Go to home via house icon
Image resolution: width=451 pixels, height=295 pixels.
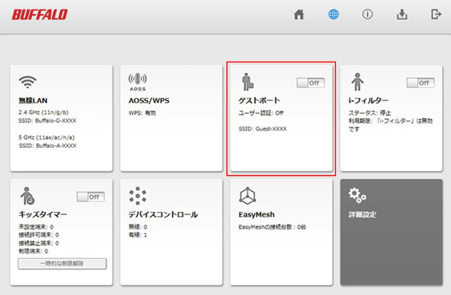click(299, 14)
